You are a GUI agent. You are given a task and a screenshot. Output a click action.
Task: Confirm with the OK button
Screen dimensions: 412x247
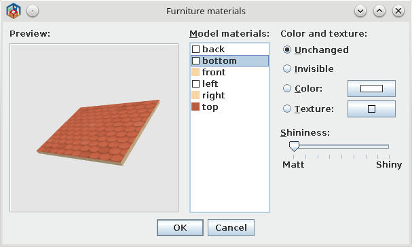[x=180, y=227]
